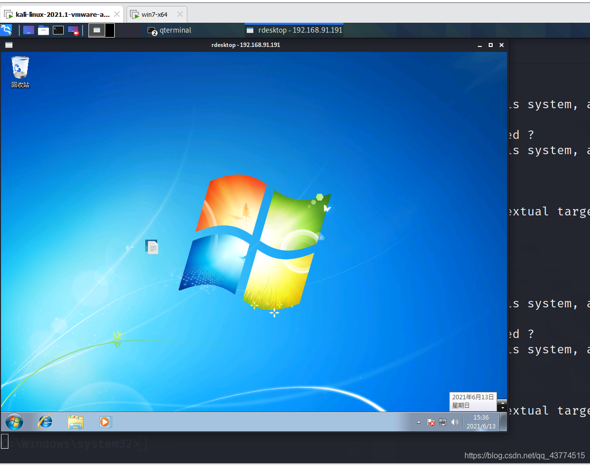Open the volume speaker tray icon
The width and height of the screenshot is (590, 465).
pyautogui.click(x=455, y=423)
